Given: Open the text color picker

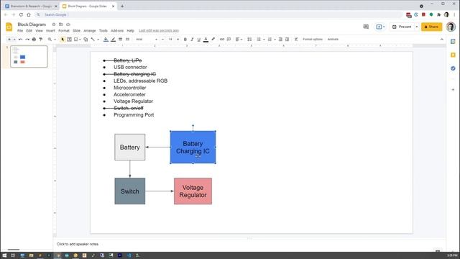Looking at the screenshot, I should point(206,40).
